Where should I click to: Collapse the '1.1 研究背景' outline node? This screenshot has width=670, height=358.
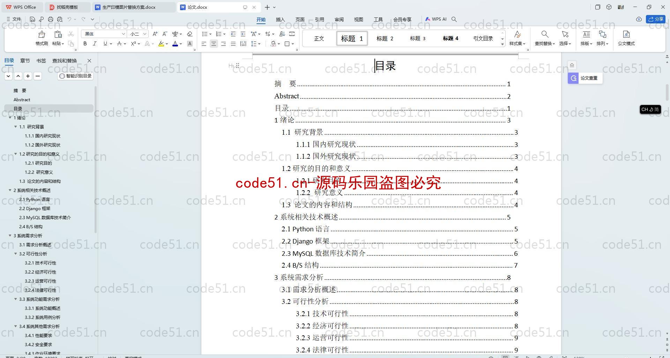[16, 127]
